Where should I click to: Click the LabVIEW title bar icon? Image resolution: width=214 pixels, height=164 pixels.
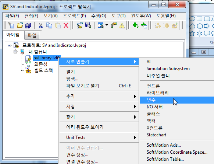(x=6, y=7)
